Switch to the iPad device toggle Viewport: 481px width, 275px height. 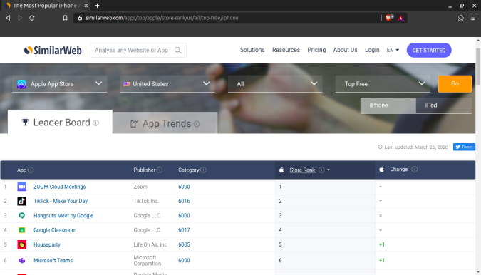(443, 105)
